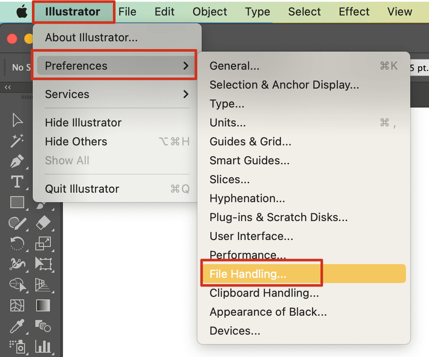Activate the Free Transform tool
Viewport: 429px width, 357px height.
tap(44, 264)
